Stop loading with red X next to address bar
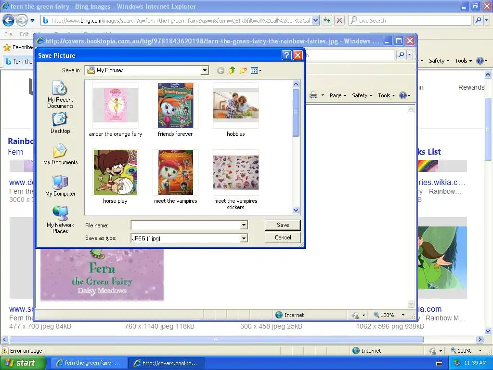 (x=339, y=20)
